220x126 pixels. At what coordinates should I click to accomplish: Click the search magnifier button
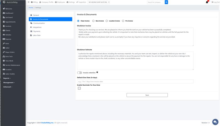(166, 2)
